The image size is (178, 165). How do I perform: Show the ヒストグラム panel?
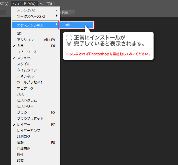click(x=27, y=100)
